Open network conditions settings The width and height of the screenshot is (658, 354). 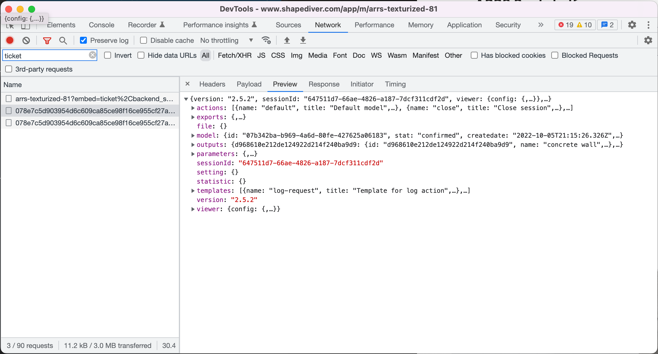click(266, 40)
